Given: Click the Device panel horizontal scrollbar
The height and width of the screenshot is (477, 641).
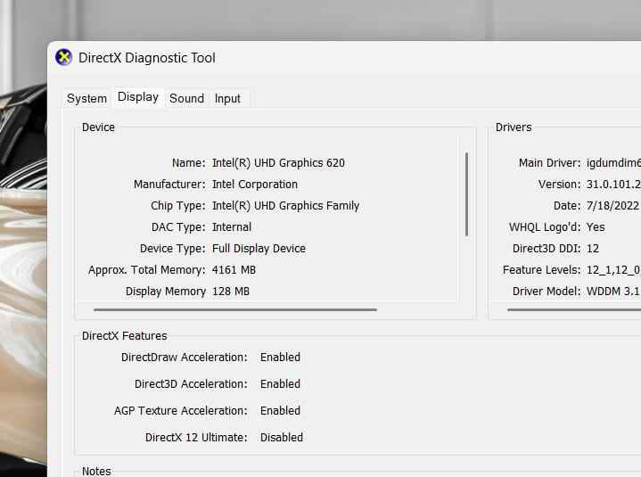Looking at the screenshot, I should pyautogui.click(x=234, y=310).
